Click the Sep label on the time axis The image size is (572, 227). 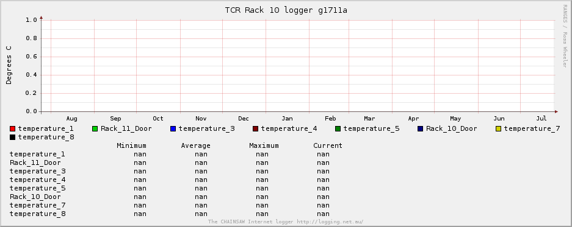[x=115, y=119]
